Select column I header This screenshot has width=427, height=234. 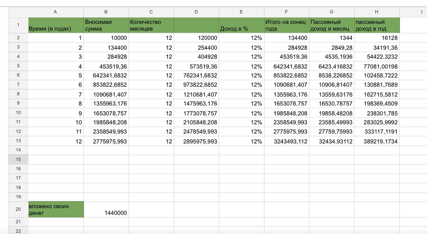[x=413, y=12]
